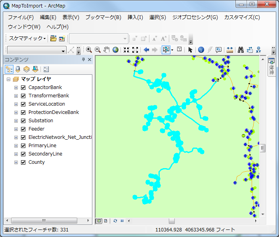Expand the Substation layer
The image size is (279, 237).
16,121
